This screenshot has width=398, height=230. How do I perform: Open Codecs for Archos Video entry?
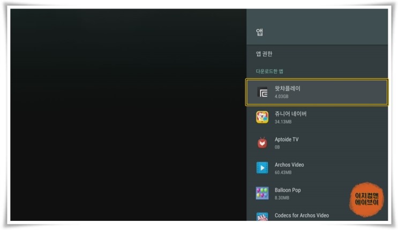(317, 214)
